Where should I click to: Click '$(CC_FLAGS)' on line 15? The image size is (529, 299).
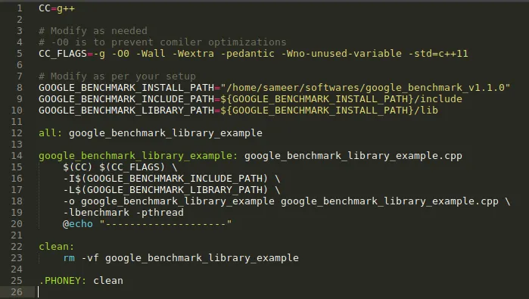(132, 167)
